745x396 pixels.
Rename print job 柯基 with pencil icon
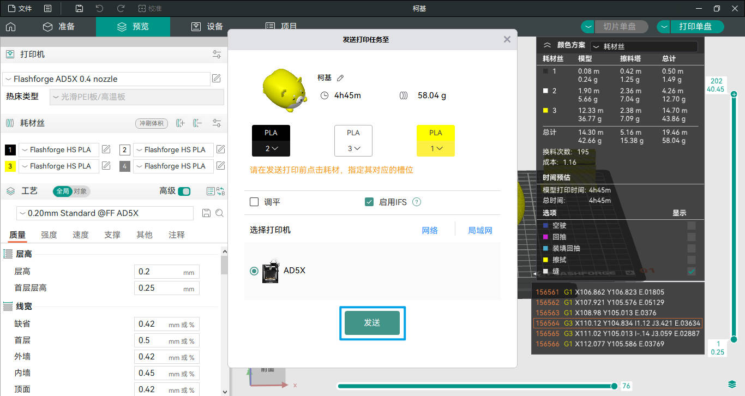pos(340,78)
